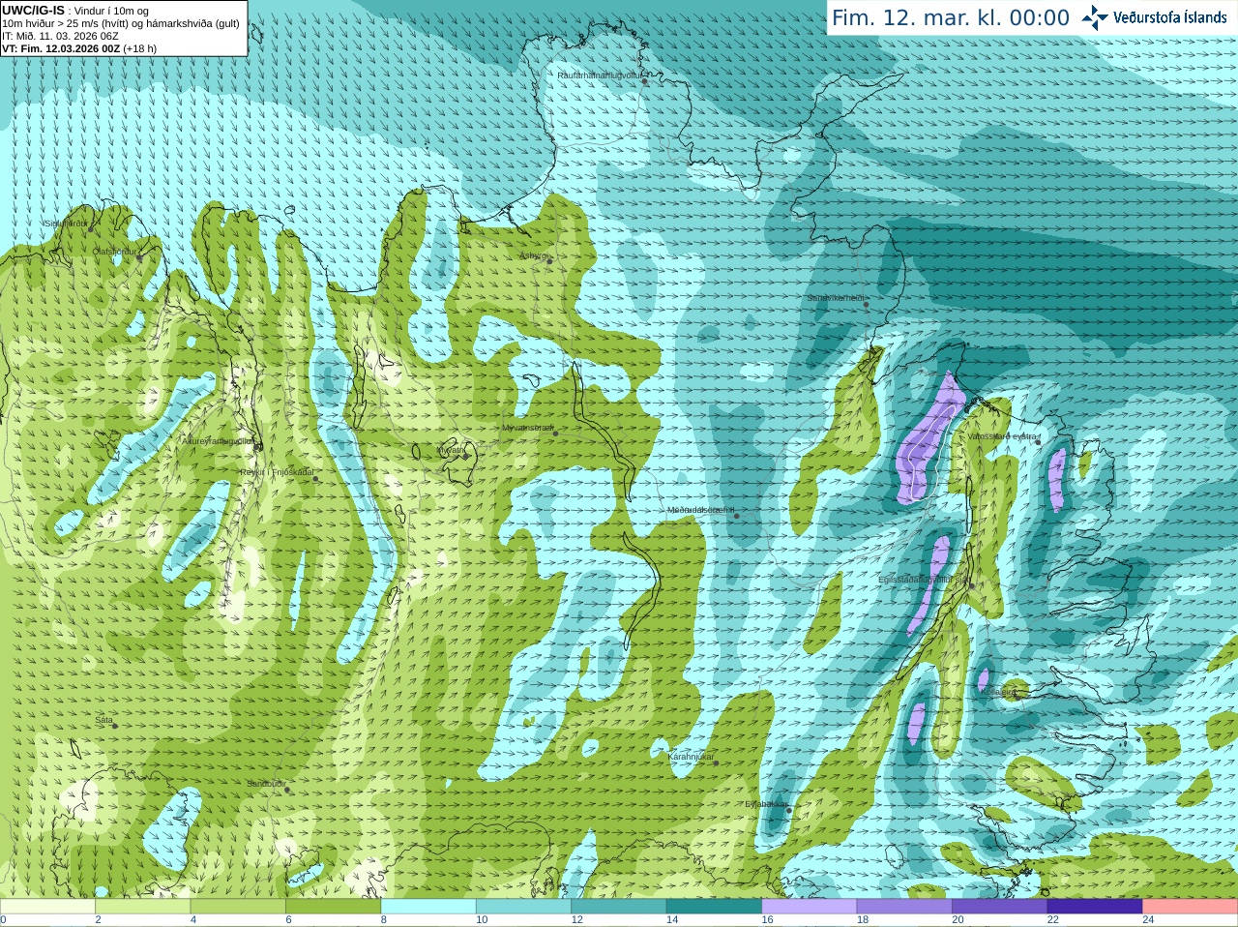This screenshot has height=927, width=1238.
Task: Select the Möðrudalsöræfi II station marker
Action: coord(736,516)
